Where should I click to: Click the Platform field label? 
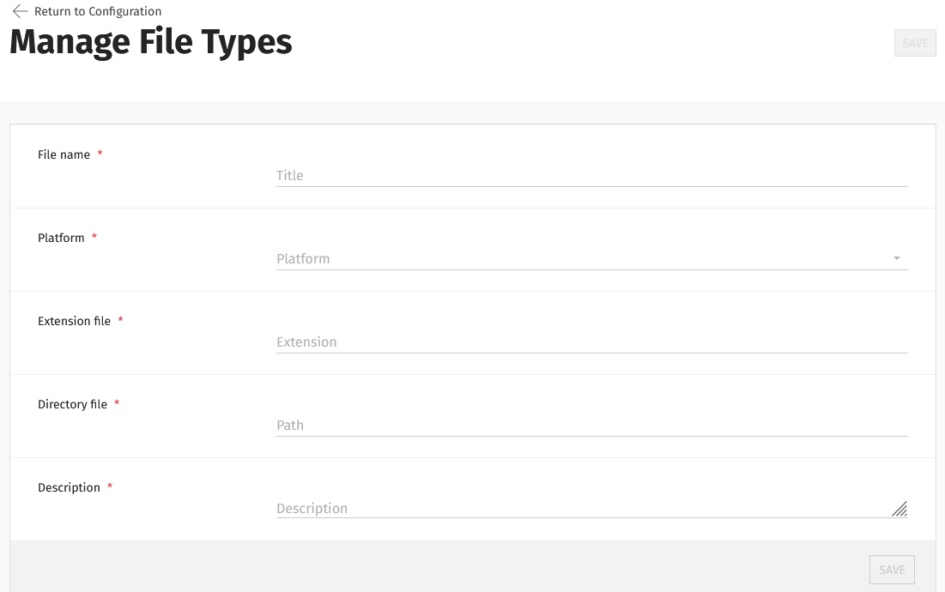click(x=61, y=238)
